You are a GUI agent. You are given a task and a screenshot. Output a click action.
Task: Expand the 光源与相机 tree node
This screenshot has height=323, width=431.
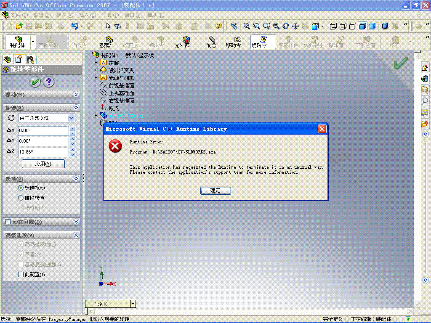tap(96, 78)
